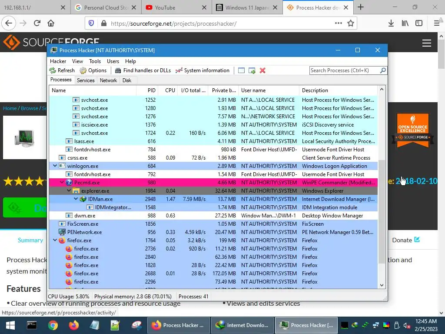This screenshot has height=334, width=445.
Task: Open Chrome from the taskbar
Action: (53, 325)
